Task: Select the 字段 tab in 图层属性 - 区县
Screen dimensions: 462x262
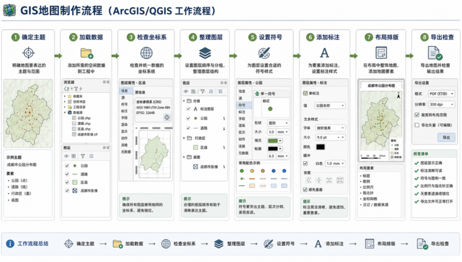Action: pos(125,118)
